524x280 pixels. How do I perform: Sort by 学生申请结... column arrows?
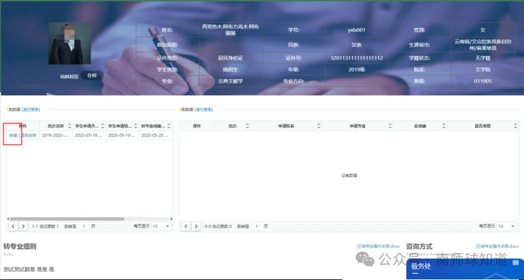[x=136, y=126]
